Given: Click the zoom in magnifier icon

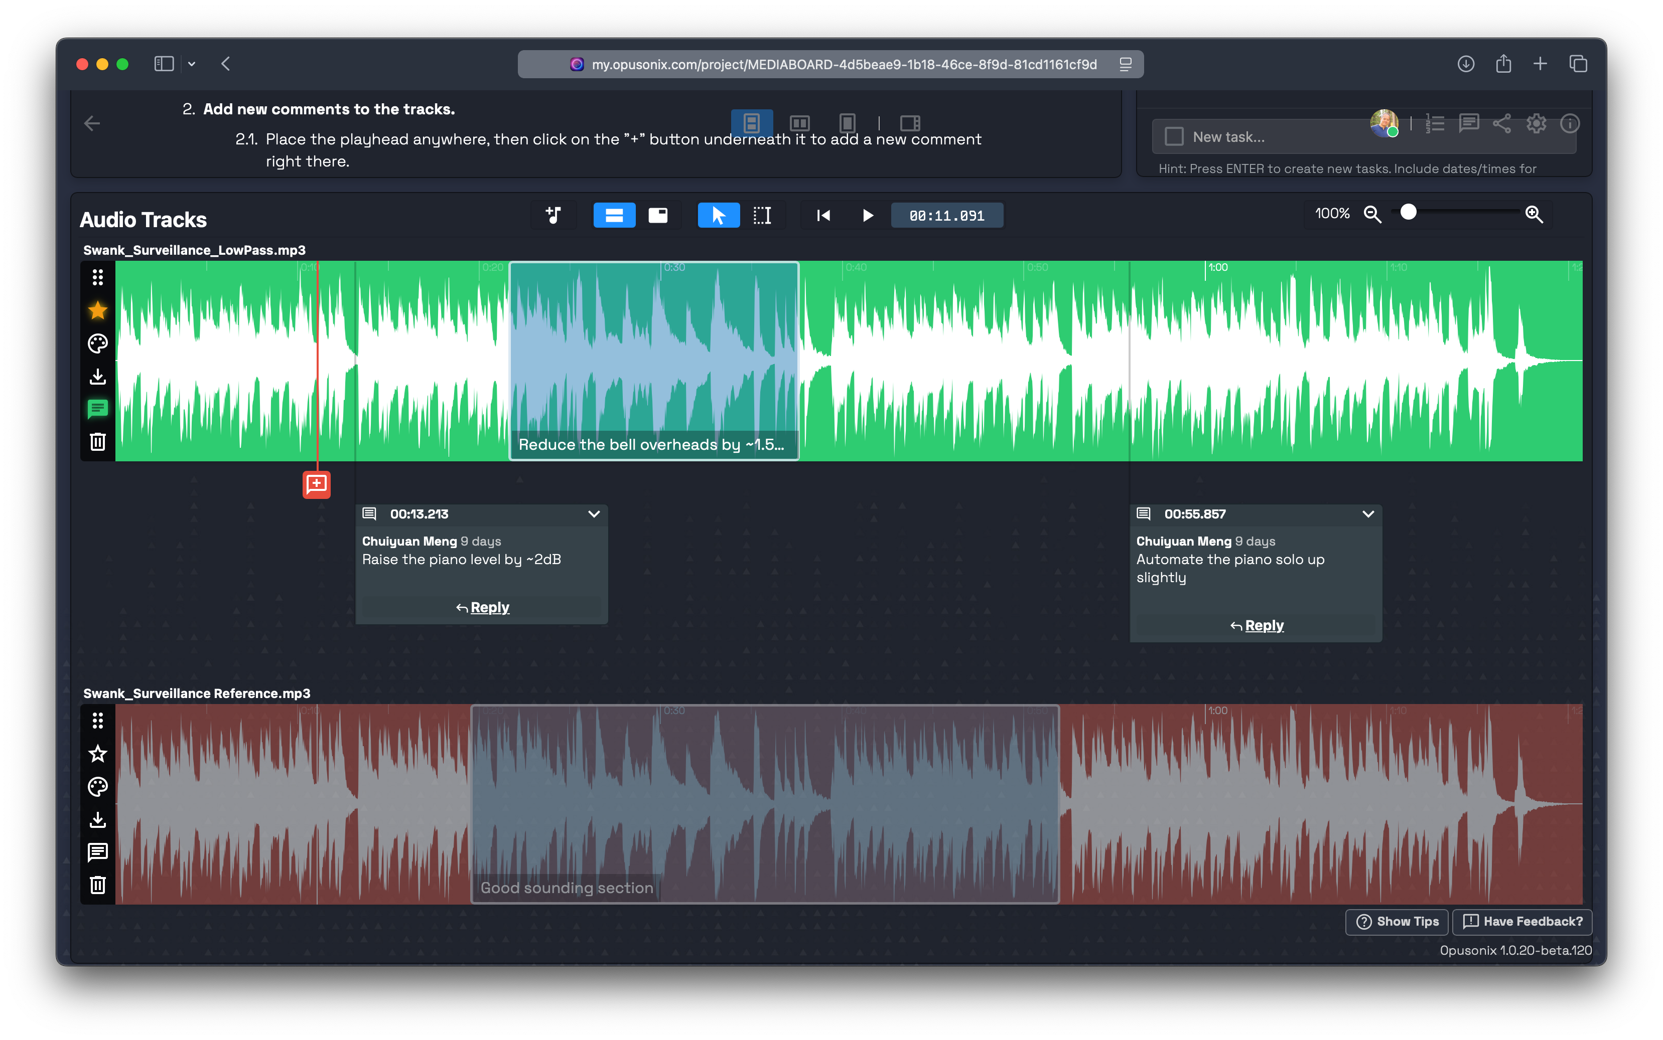Looking at the screenshot, I should [1534, 214].
